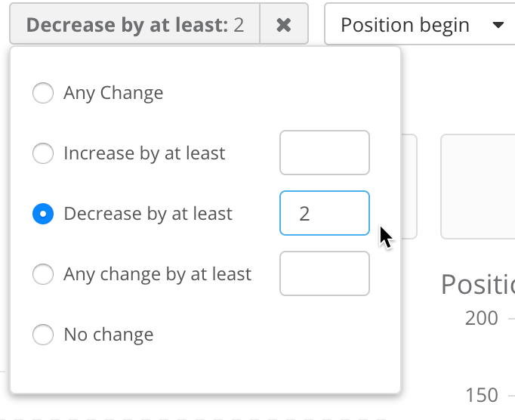The width and height of the screenshot is (515, 420).
Task: Click the 'Any change by at least' label text
Action: 157,274
